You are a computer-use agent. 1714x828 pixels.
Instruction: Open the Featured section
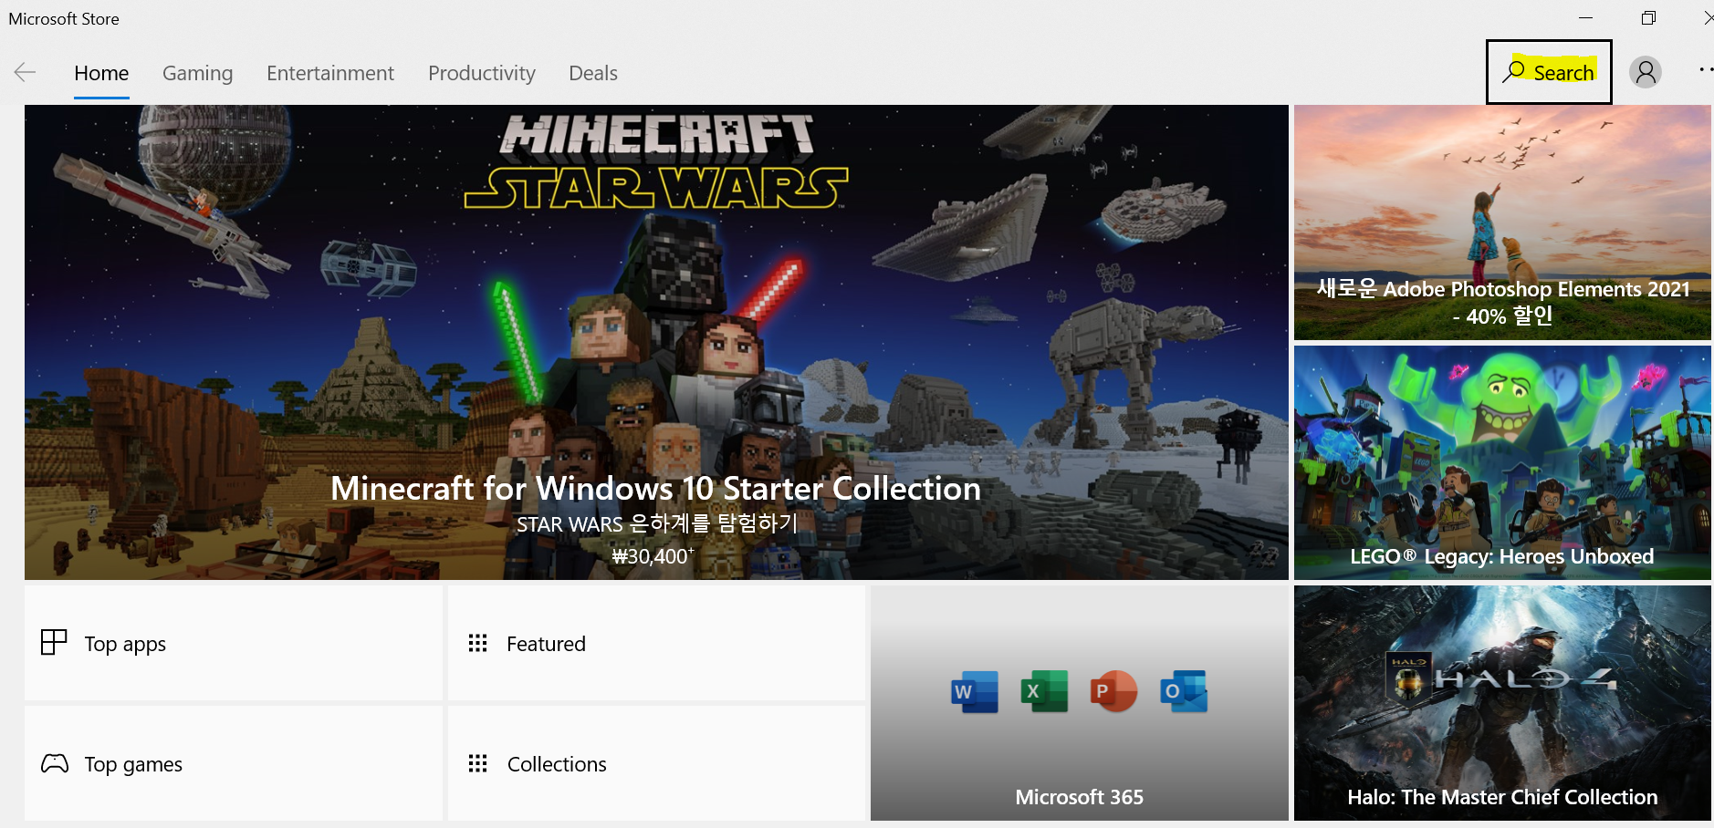[x=656, y=643]
